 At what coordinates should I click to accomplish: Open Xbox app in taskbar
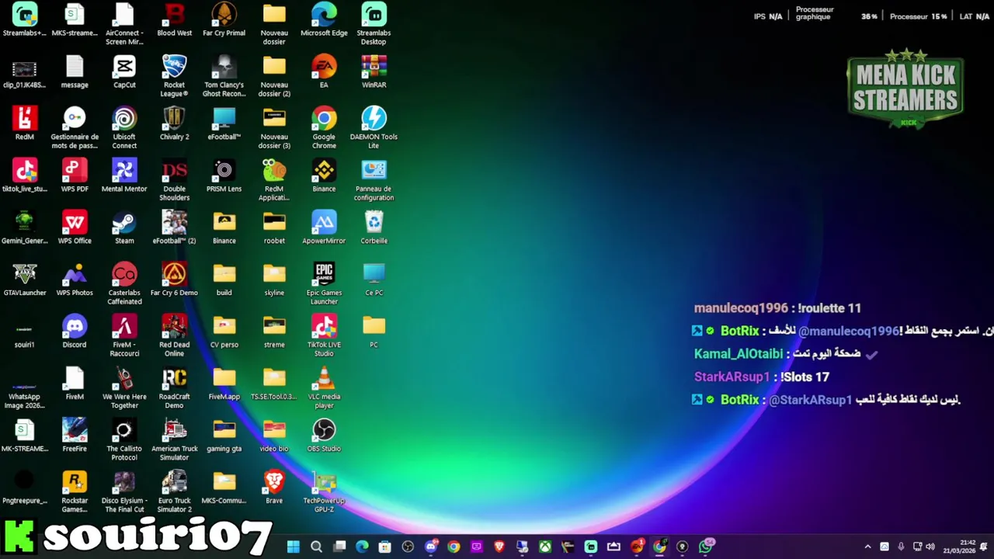pos(546,547)
